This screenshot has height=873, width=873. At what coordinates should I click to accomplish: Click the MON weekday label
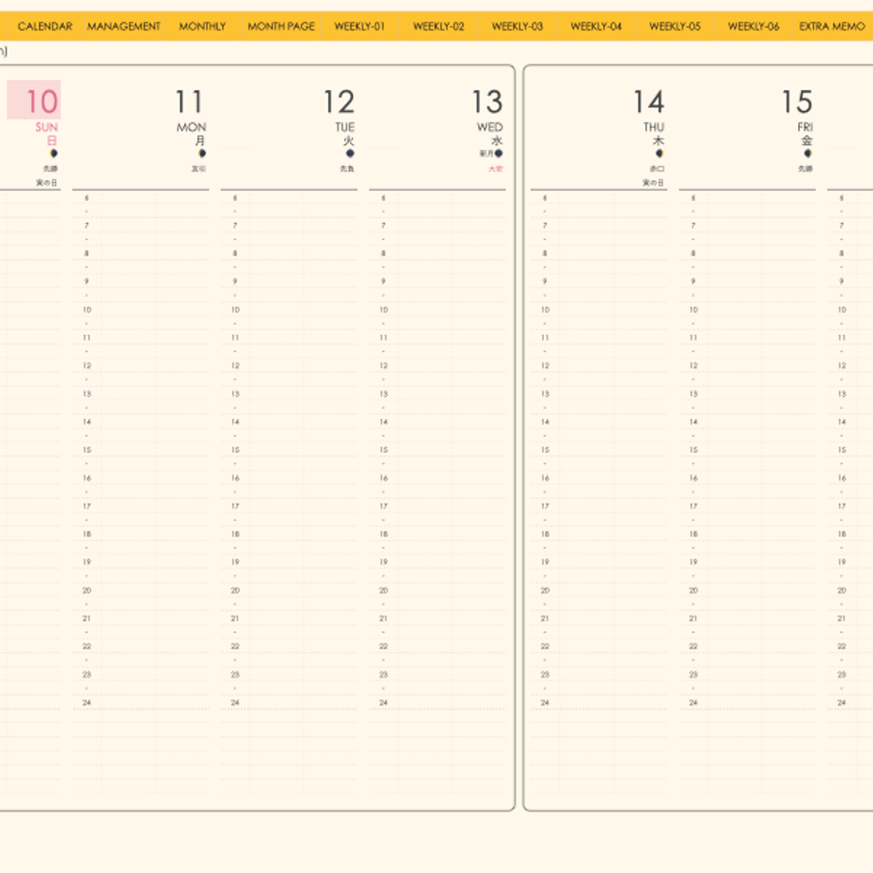pyautogui.click(x=192, y=127)
